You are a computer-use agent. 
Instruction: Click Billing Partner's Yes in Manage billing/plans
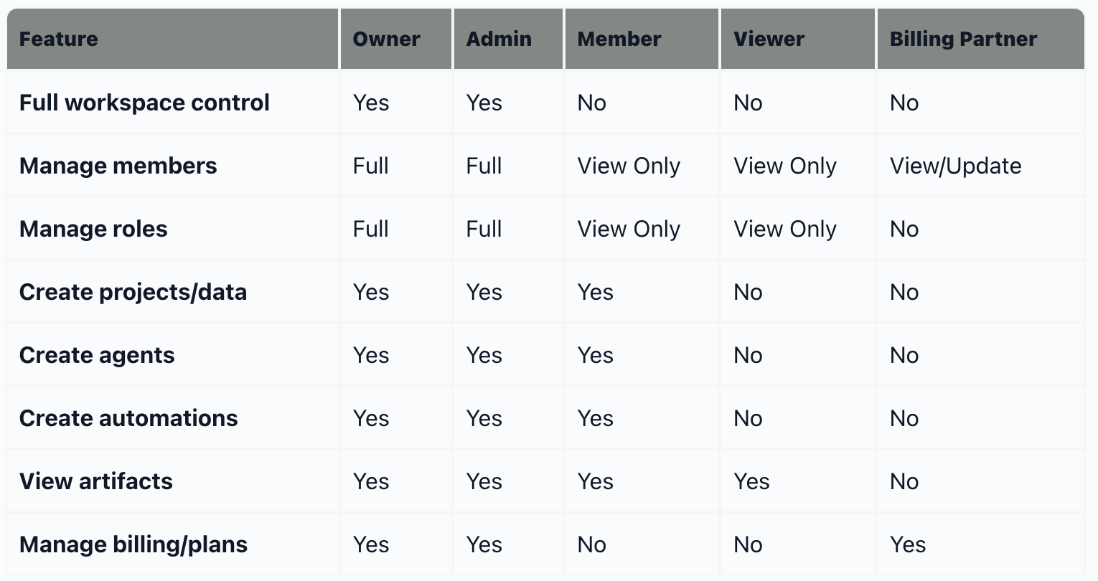[x=908, y=544]
